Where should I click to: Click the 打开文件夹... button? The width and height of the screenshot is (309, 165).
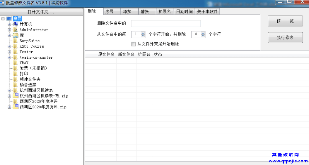coord(41,12)
